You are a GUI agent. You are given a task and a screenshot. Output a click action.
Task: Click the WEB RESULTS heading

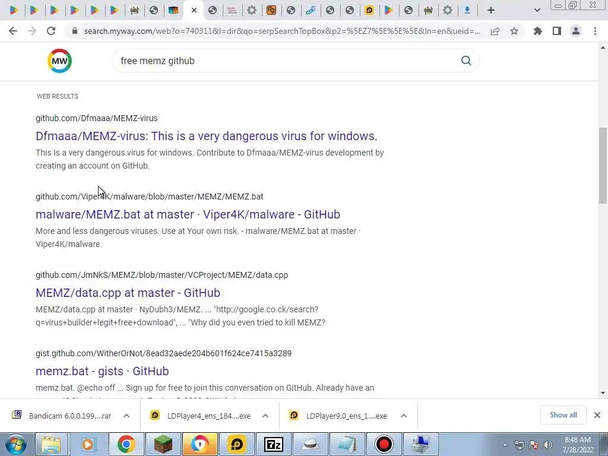tap(58, 96)
